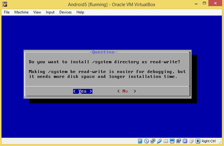This screenshot has height=146, width=224.
Task: Maximize the VirtualBox window
Action: (x=204, y=3)
